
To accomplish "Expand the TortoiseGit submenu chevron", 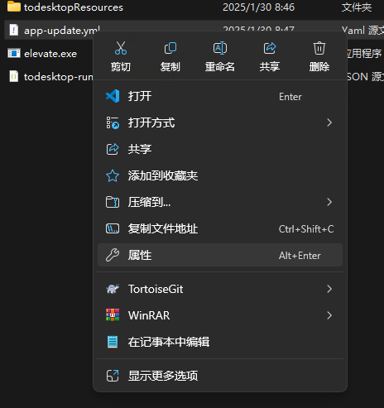I will tap(329, 289).
